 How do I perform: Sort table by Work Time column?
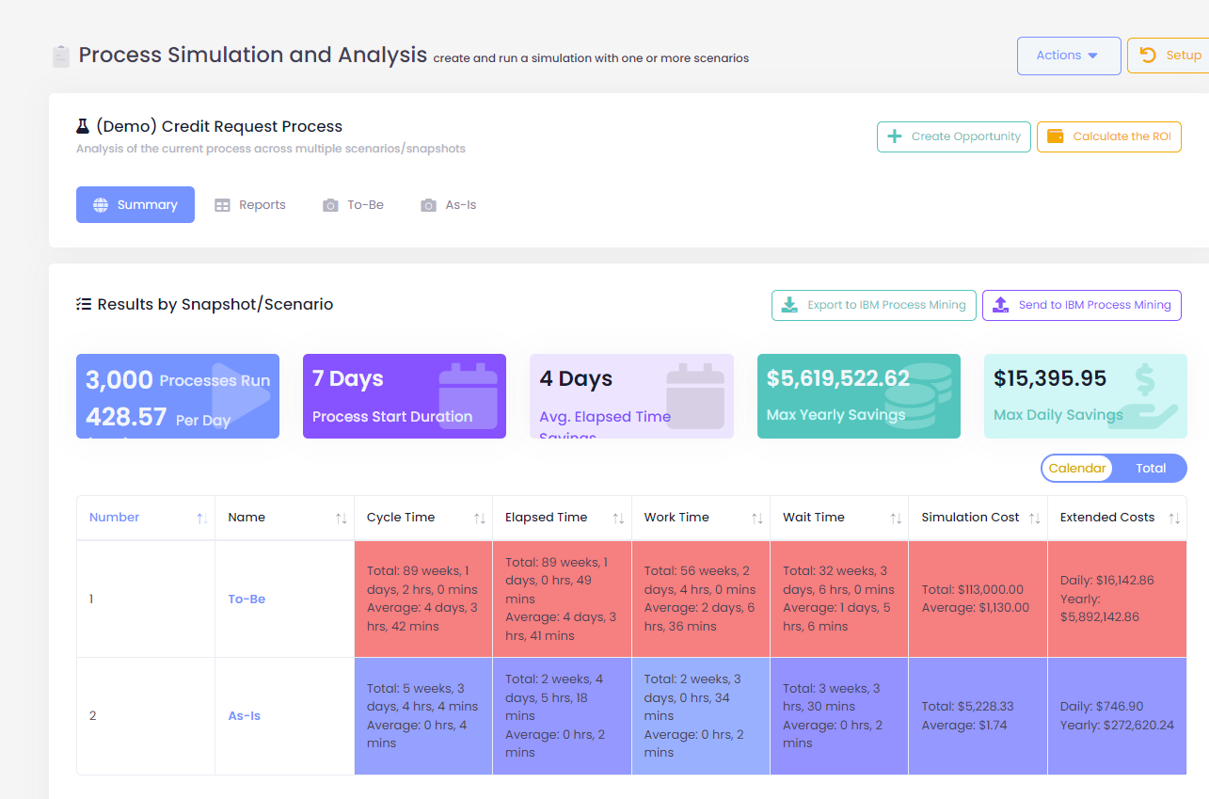[676, 517]
